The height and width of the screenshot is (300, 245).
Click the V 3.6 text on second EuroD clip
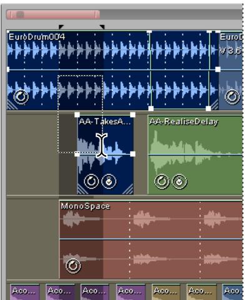(231, 51)
